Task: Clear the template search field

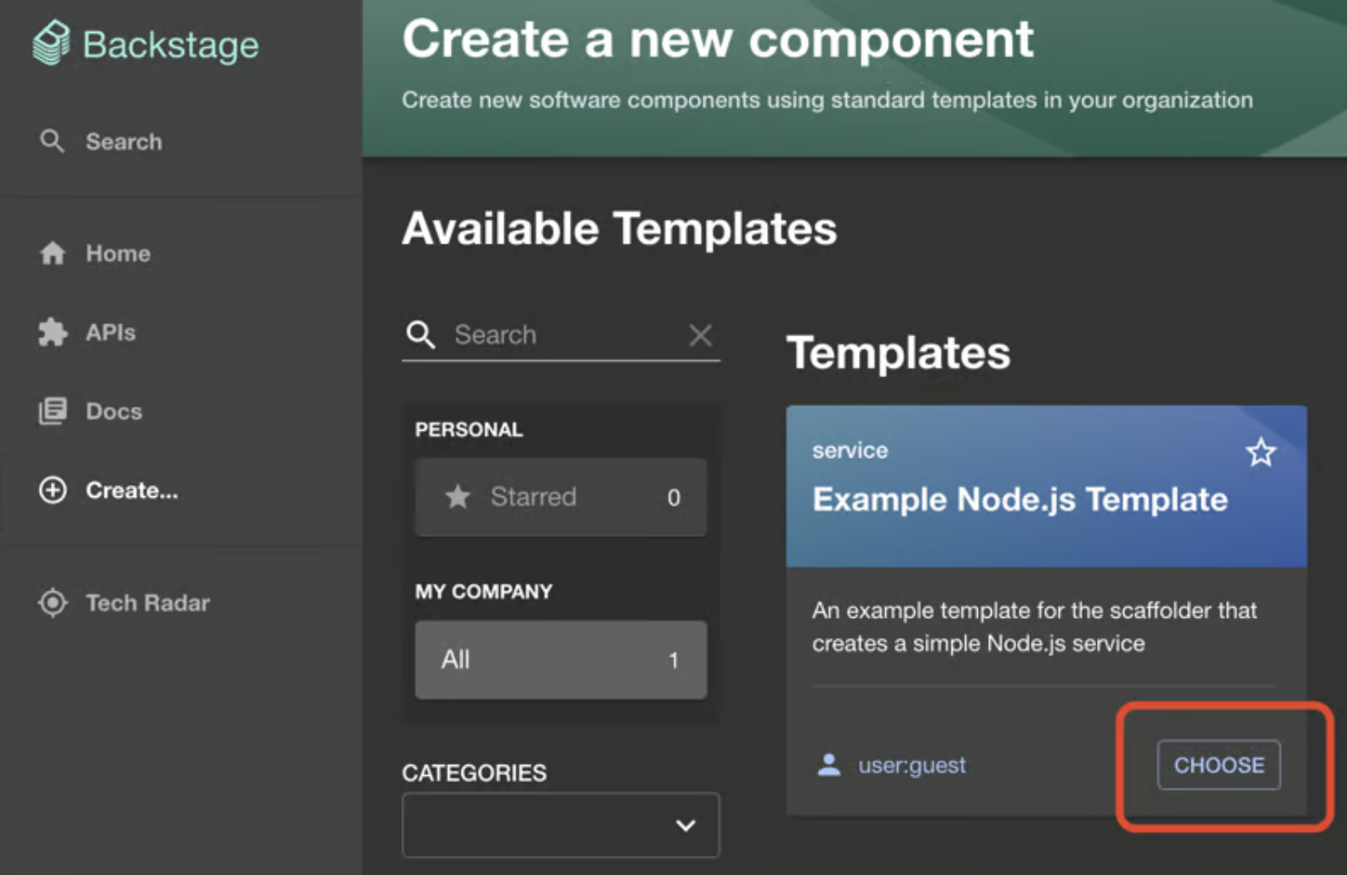Action: pos(700,335)
